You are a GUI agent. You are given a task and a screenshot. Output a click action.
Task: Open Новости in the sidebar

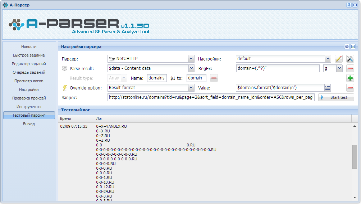pyautogui.click(x=29, y=47)
